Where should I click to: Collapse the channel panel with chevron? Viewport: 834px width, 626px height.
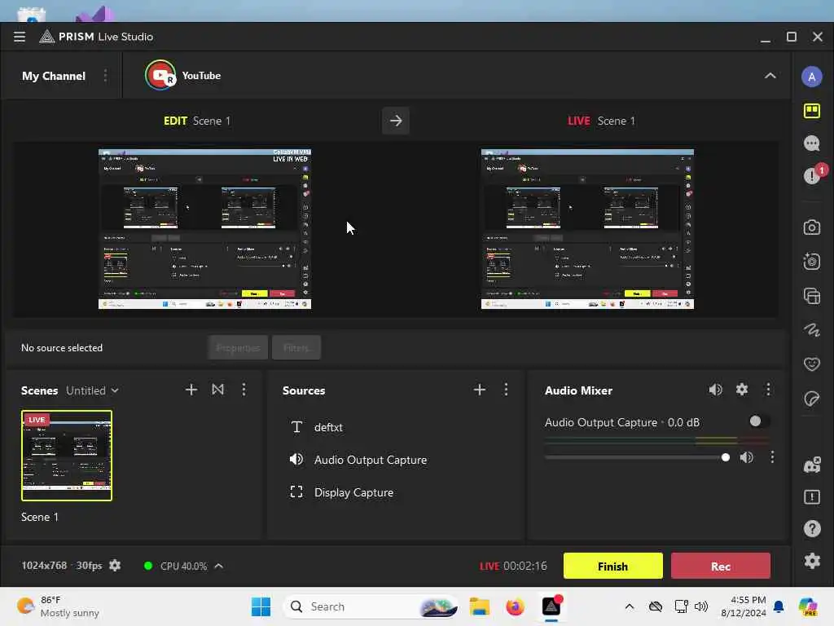coord(770,76)
